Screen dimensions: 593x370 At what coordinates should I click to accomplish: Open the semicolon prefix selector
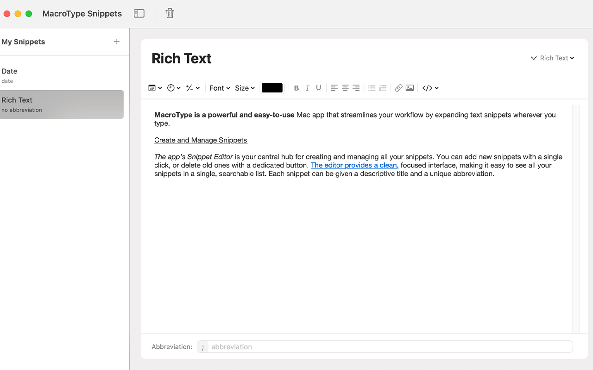click(202, 347)
